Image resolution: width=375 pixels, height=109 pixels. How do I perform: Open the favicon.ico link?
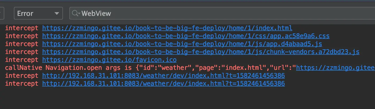tap(109, 60)
